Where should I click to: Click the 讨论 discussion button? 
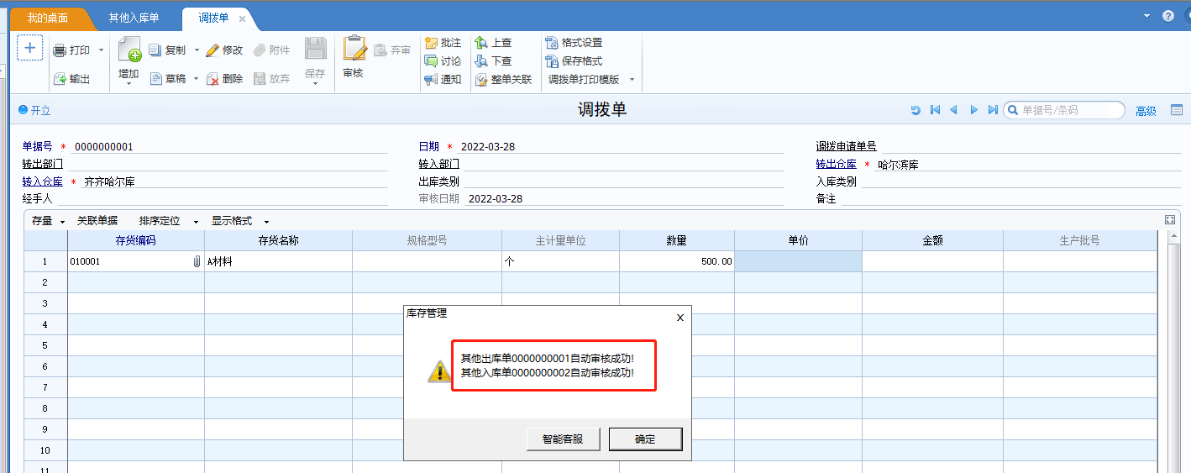click(443, 61)
